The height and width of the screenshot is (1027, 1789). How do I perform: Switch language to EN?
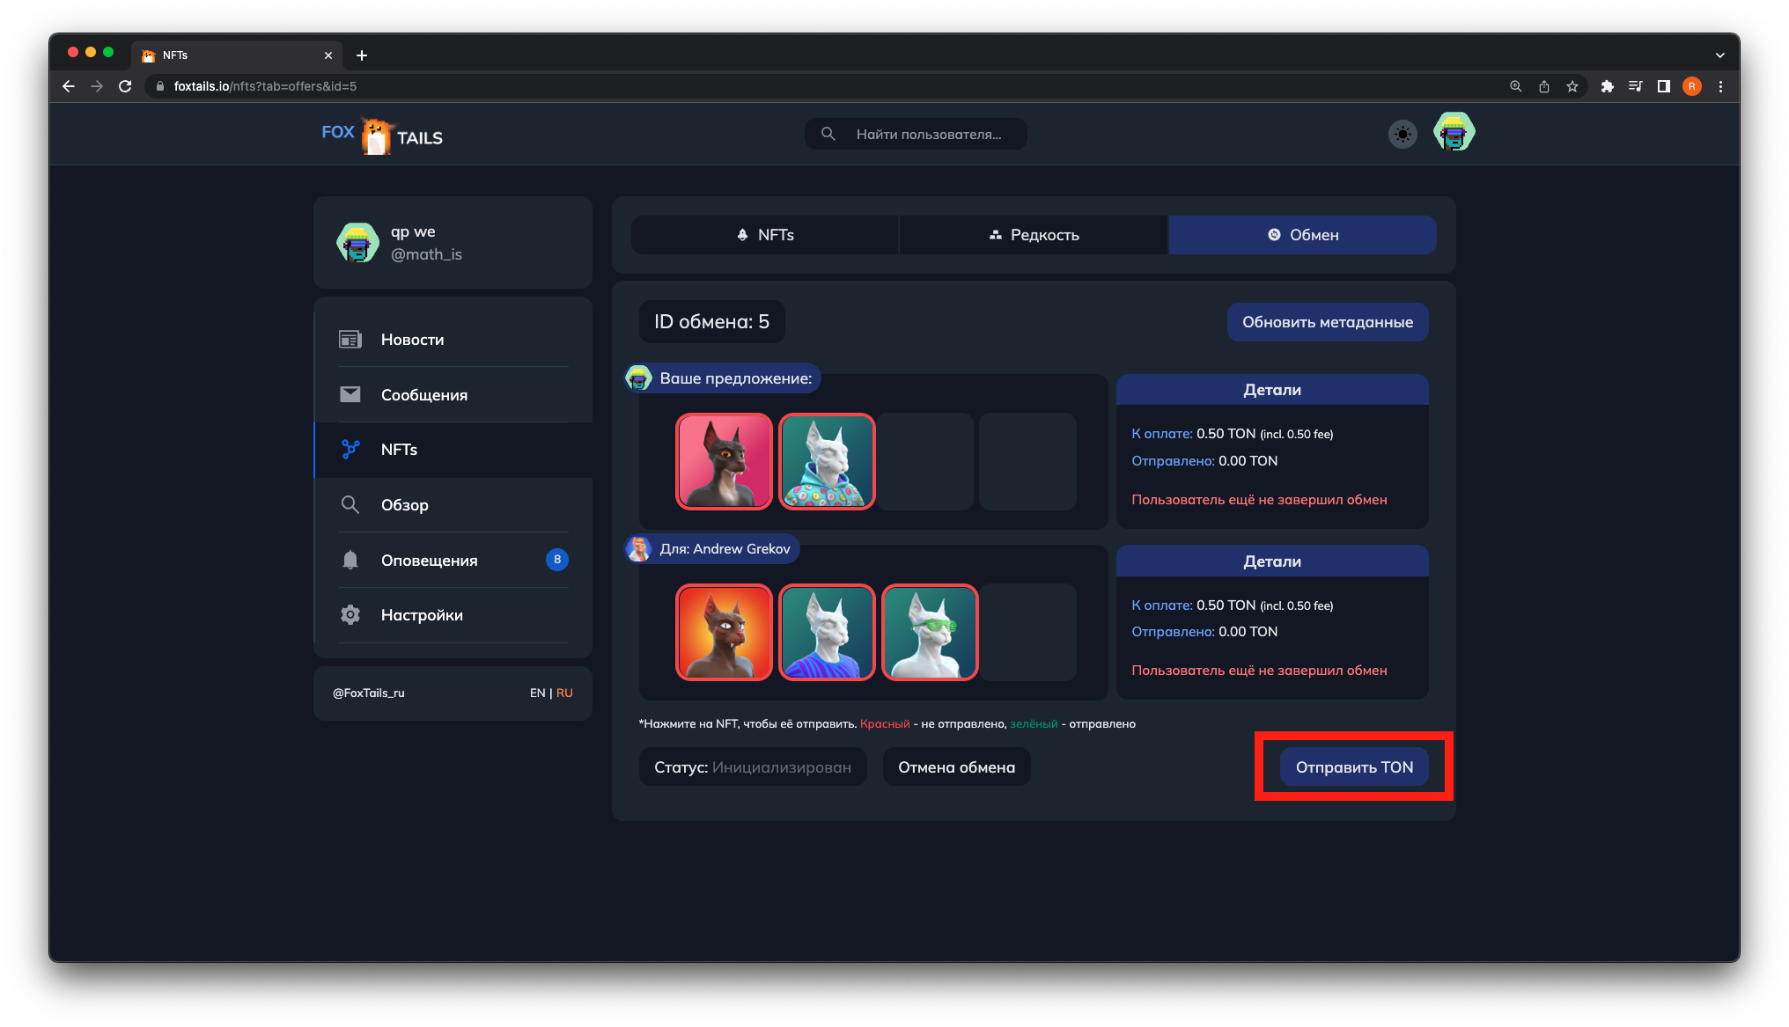(537, 693)
